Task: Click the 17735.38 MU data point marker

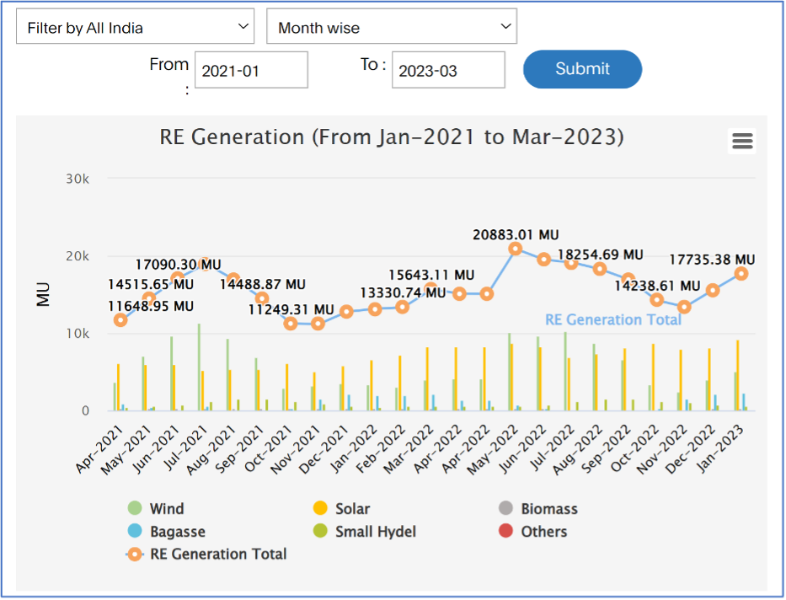Action: pyautogui.click(x=741, y=274)
